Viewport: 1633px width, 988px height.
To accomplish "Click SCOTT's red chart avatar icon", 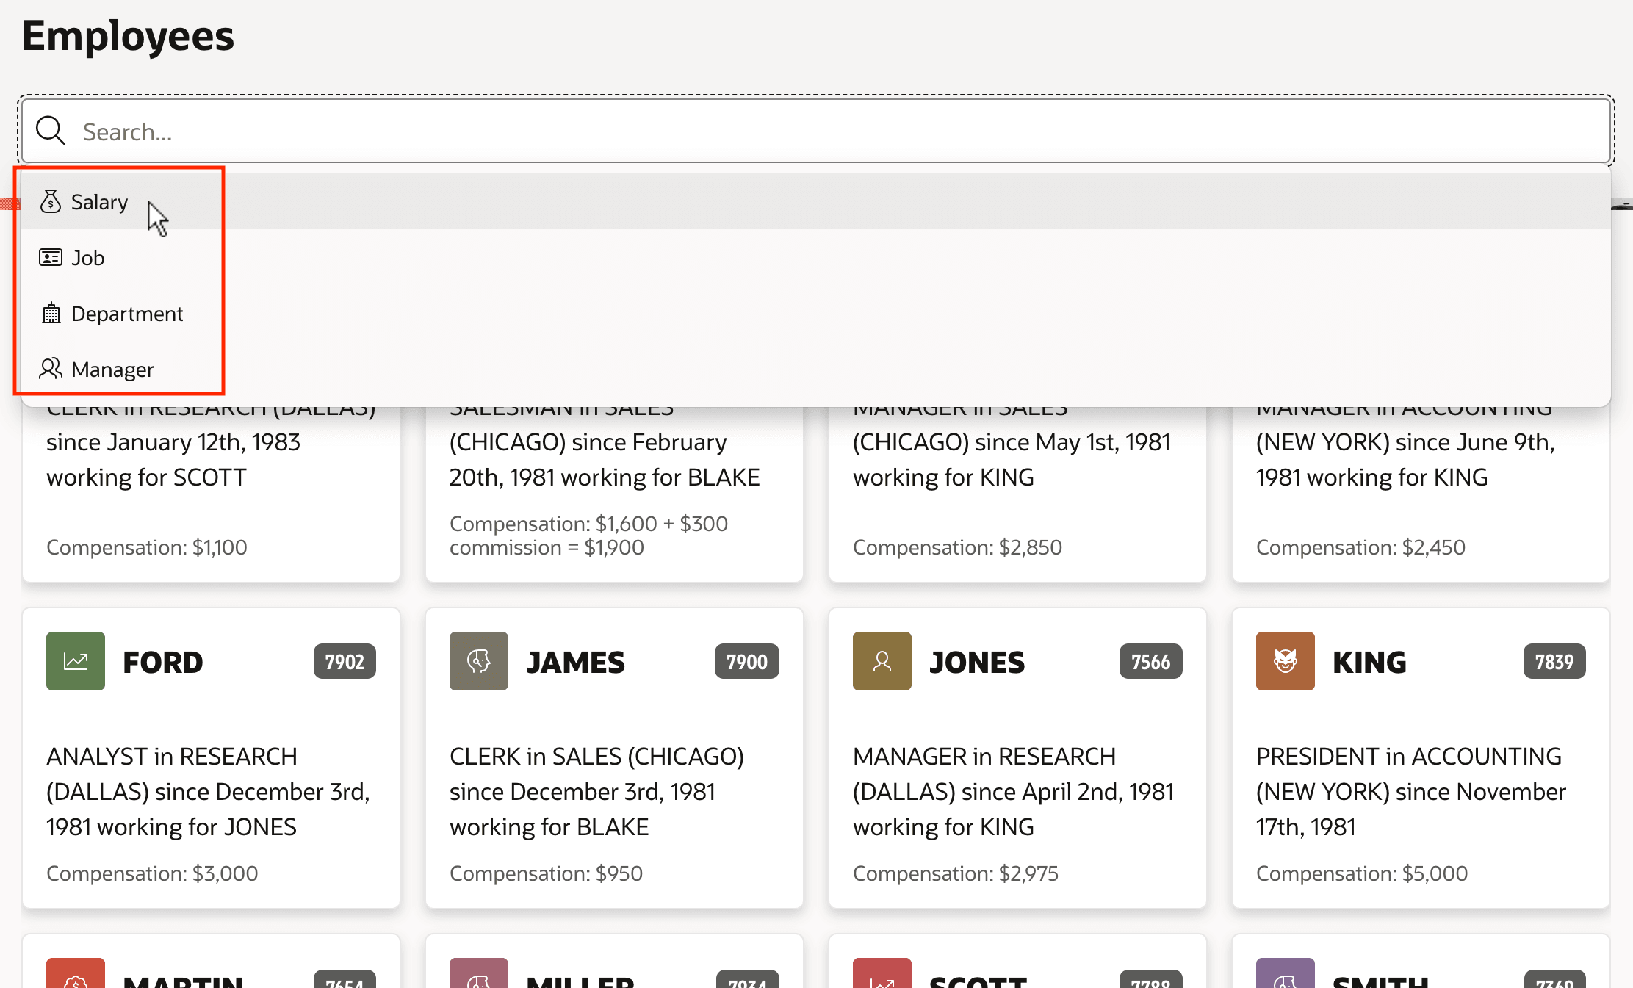I will pyautogui.click(x=882, y=973).
